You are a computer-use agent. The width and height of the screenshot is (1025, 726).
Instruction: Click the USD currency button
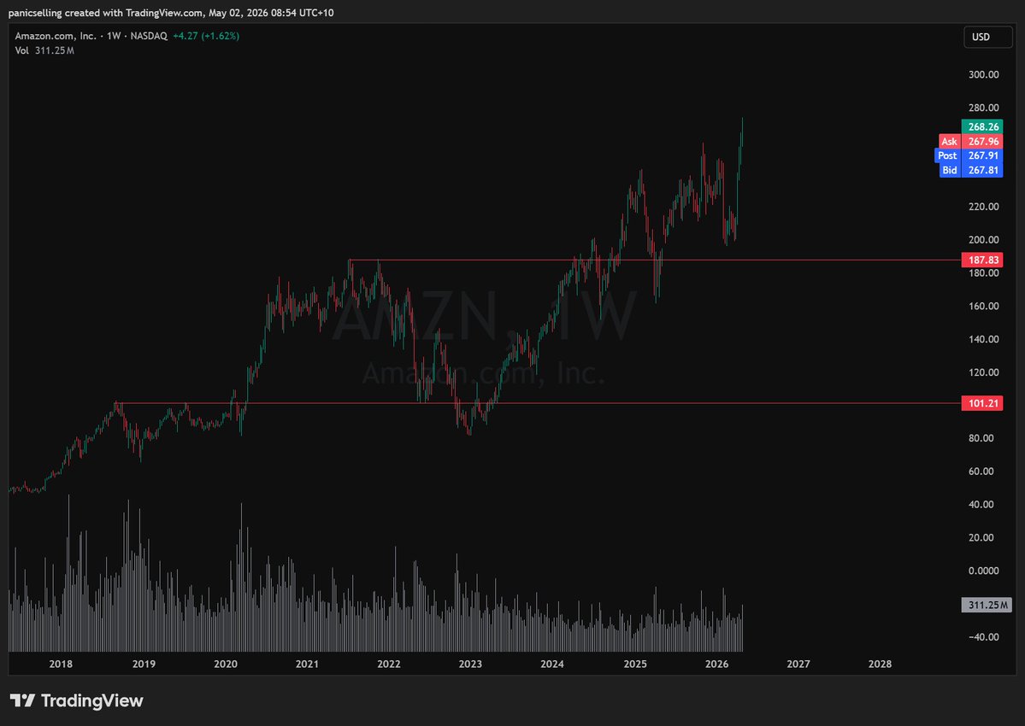[987, 38]
